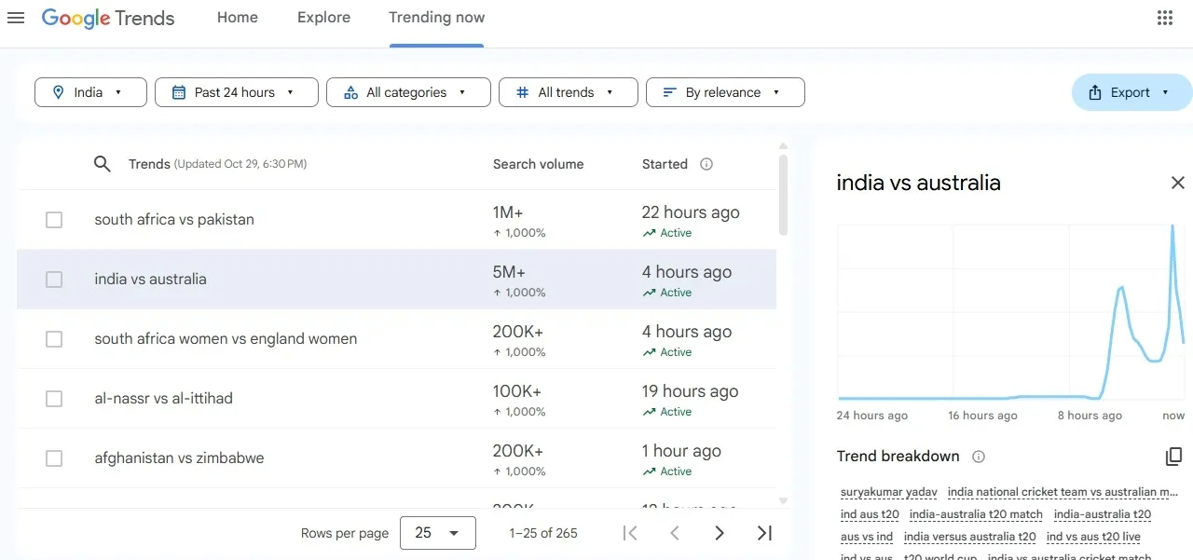This screenshot has width=1193, height=560.
Task: Switch to the Explore tab
Action: tap(323, 18)
